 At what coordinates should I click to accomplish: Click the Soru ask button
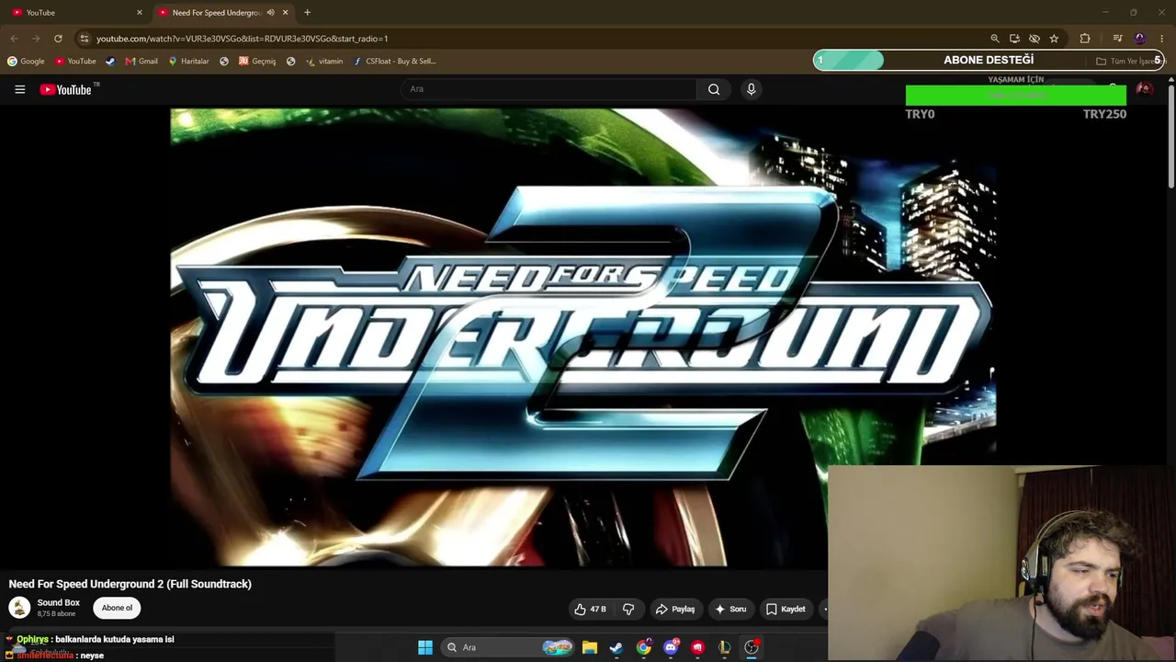click(730, 609)
